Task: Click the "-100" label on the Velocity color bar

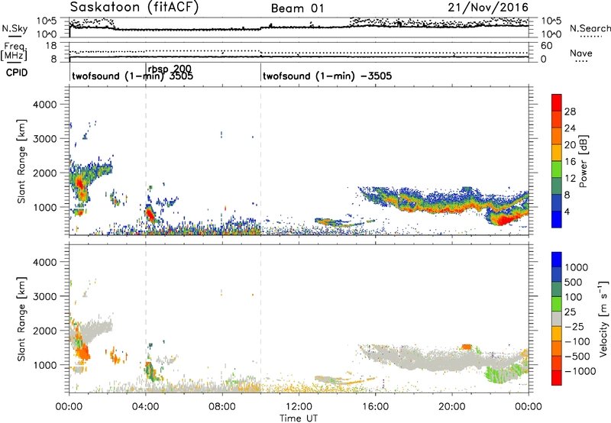Action: click(577, 341)
